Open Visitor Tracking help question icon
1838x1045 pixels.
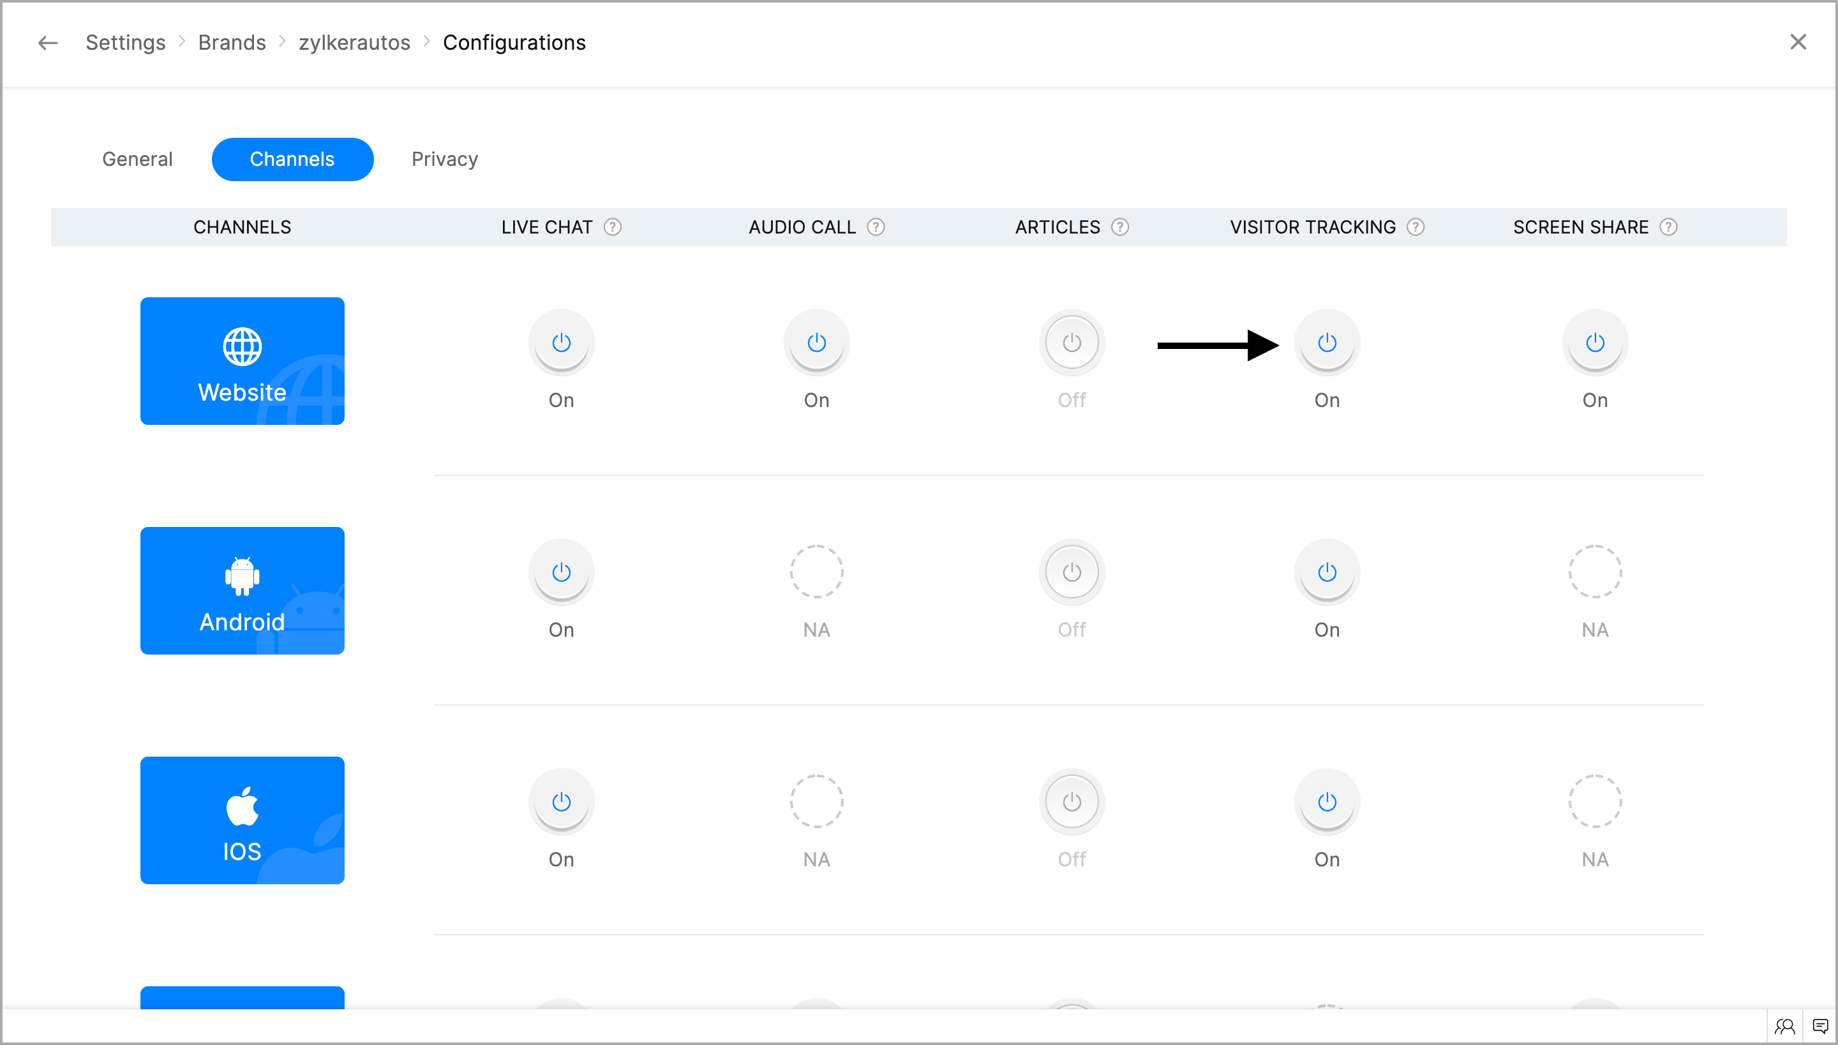(x=1416, y=227)
